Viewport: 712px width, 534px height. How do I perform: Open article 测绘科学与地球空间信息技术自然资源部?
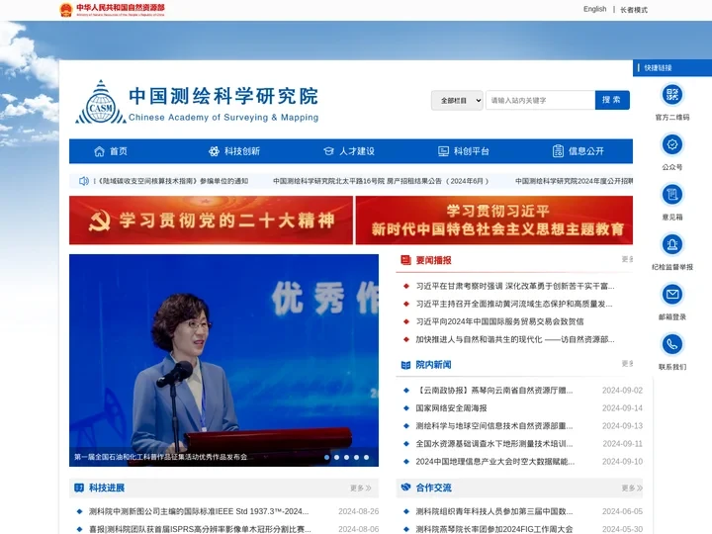(x=494, y=426)
